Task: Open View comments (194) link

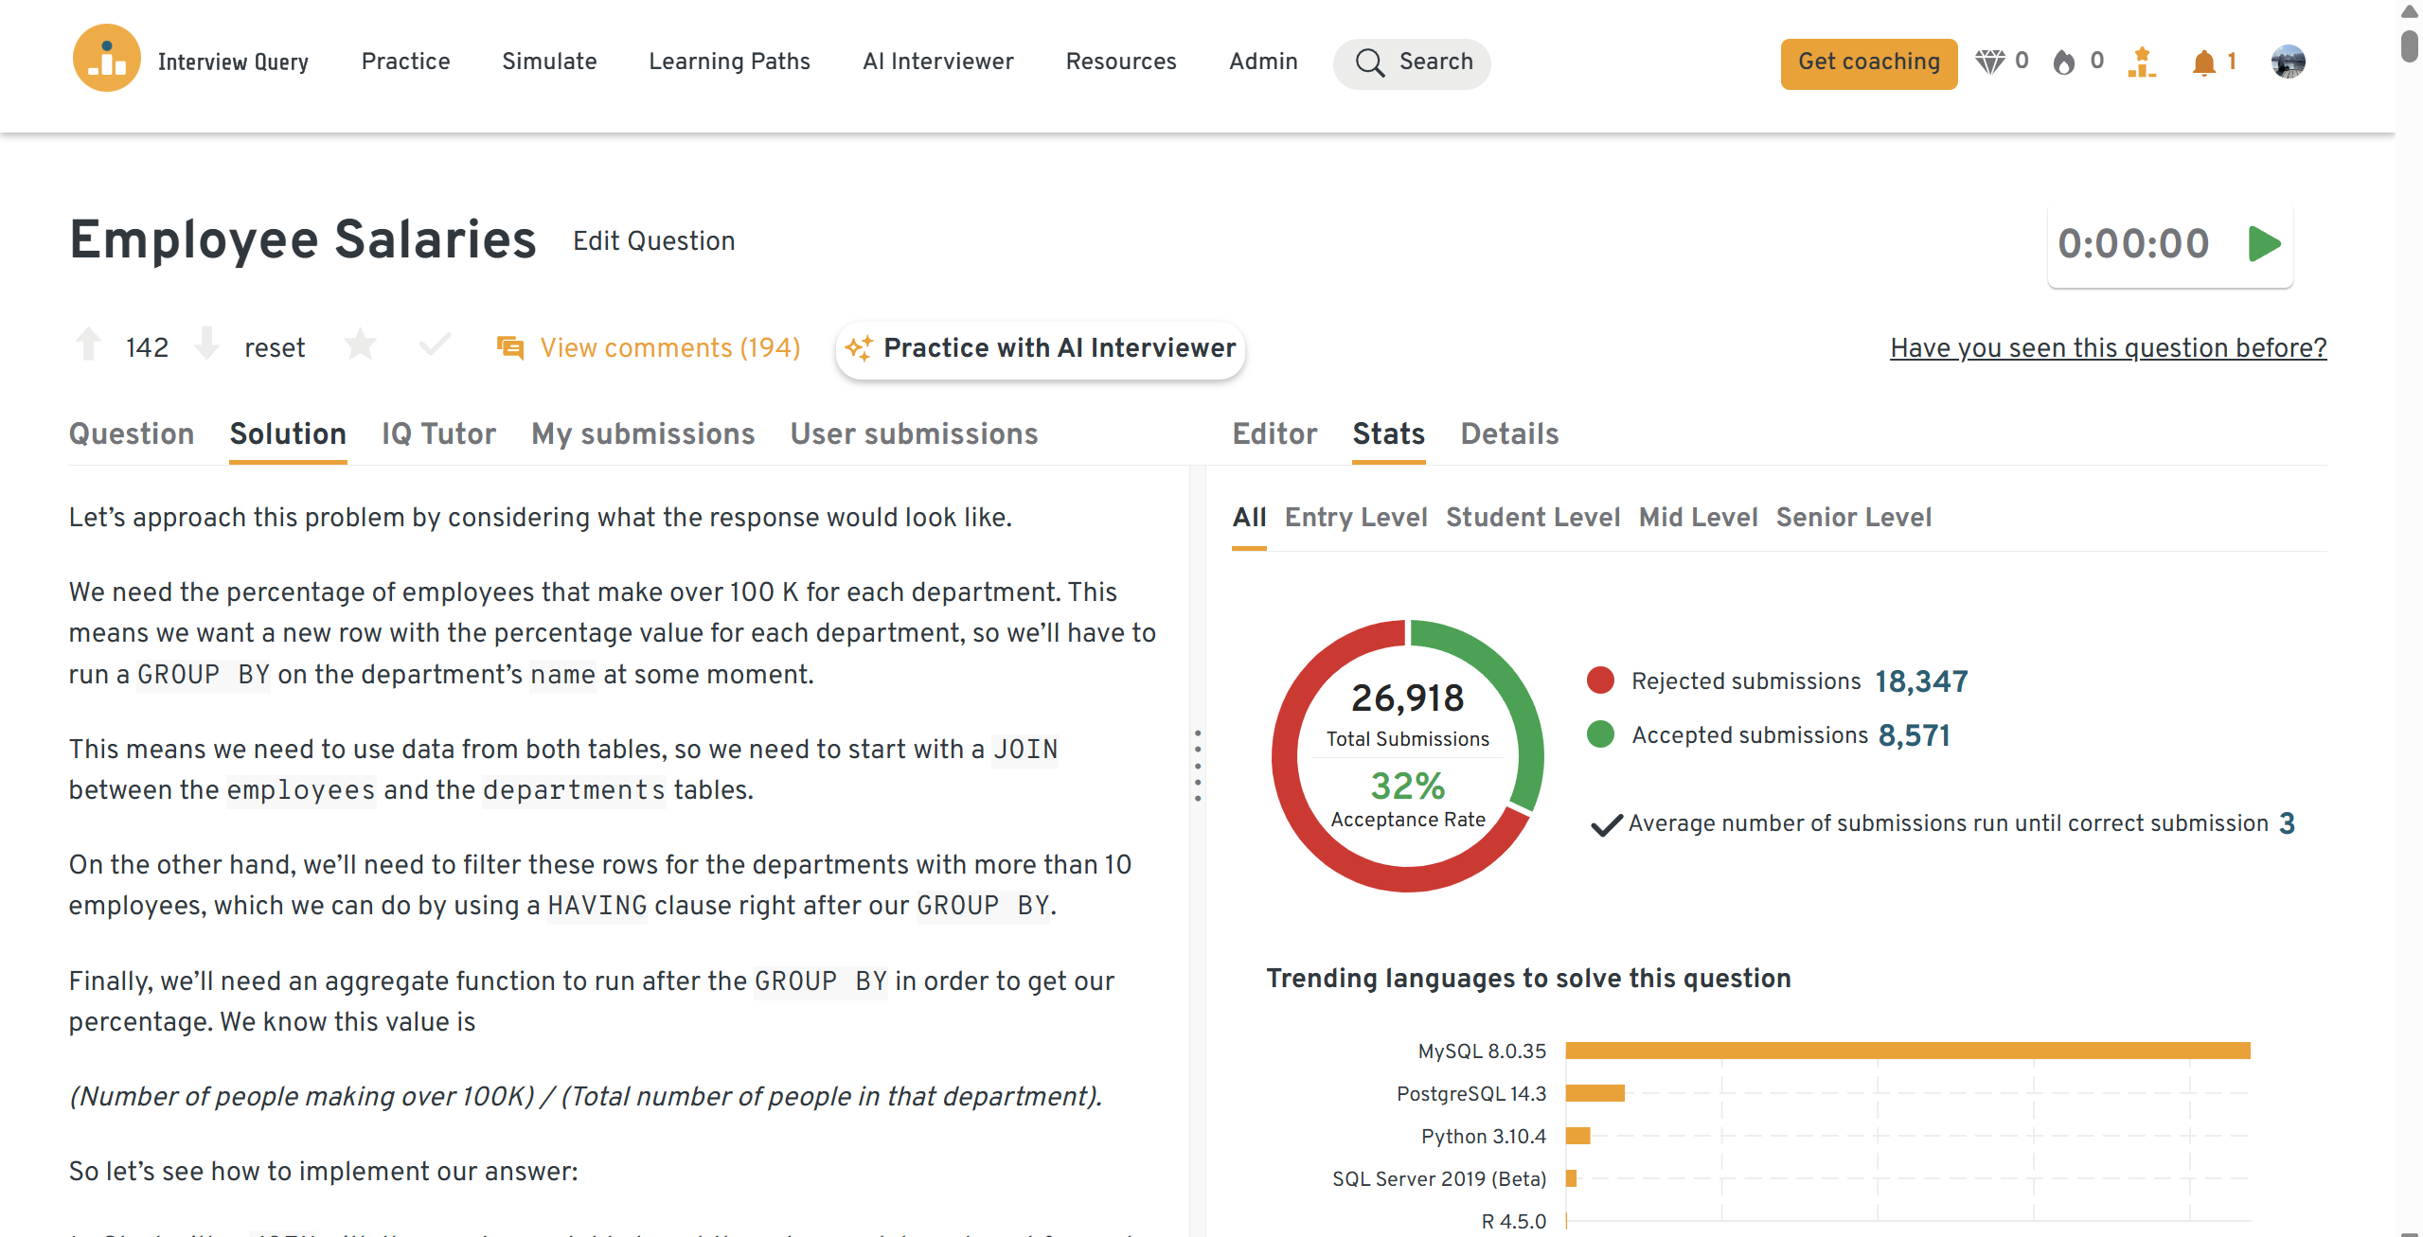Action: [668, 348]
